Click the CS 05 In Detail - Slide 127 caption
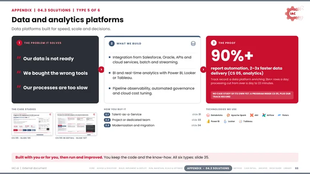 click(x=71, y=138)
